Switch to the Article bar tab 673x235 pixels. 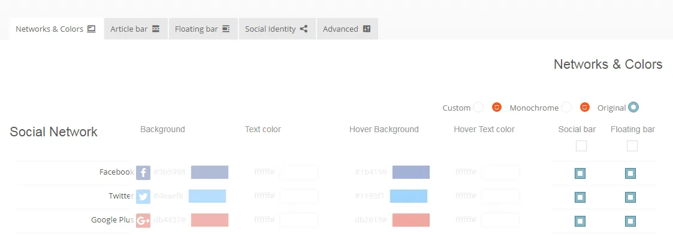coord(135,29)
